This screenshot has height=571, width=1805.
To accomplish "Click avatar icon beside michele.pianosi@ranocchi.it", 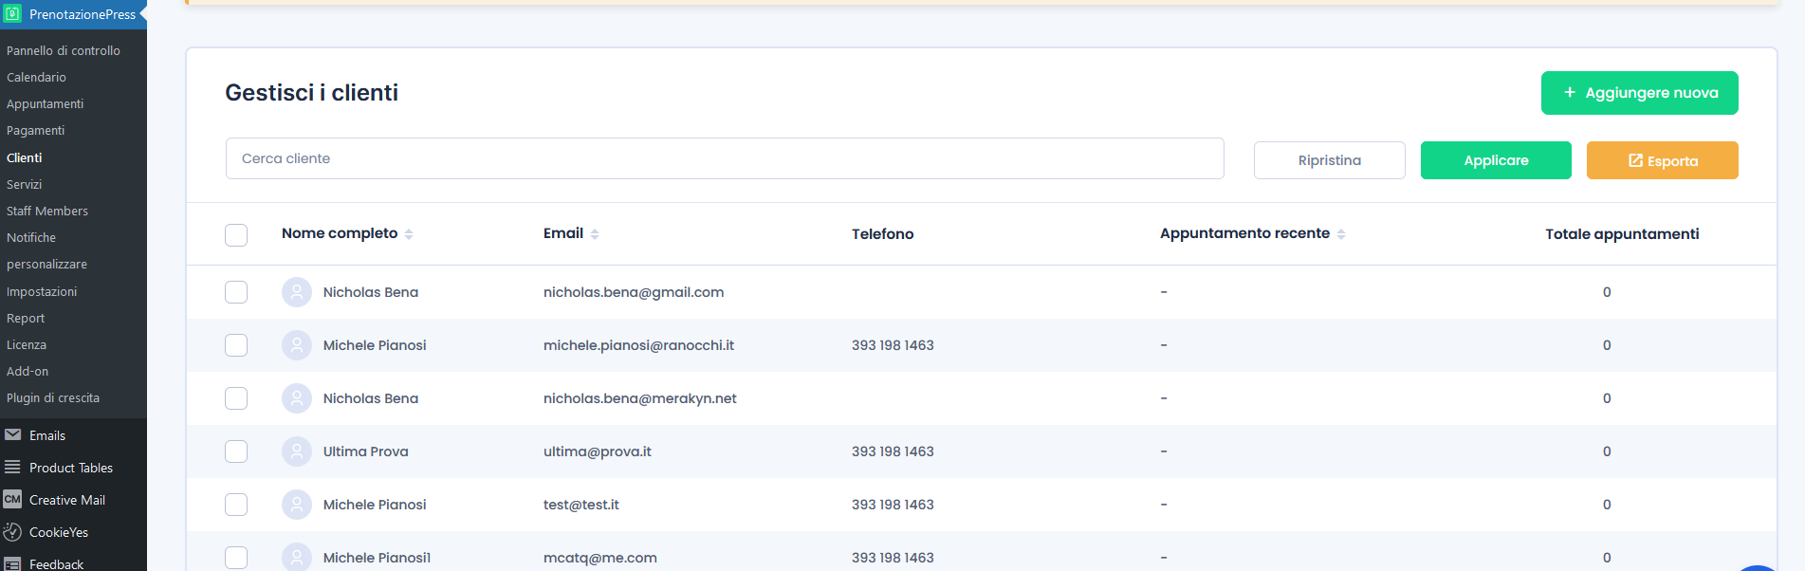I will tap(297, 345).
